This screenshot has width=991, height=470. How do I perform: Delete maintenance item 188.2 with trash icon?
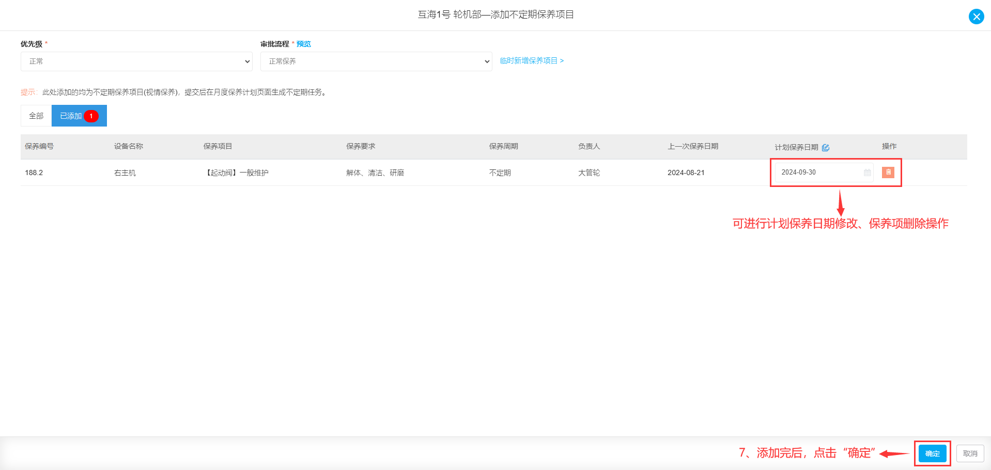(888, 172)
